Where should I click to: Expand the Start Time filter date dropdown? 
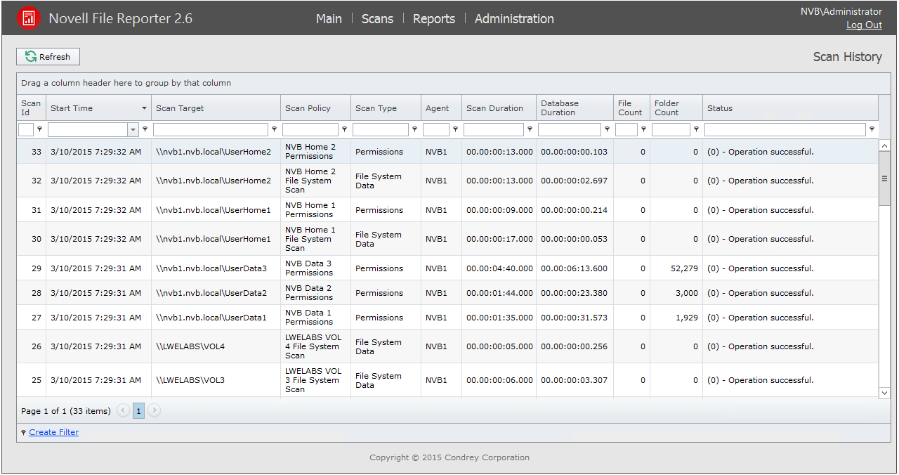click(x=133, y=129)
